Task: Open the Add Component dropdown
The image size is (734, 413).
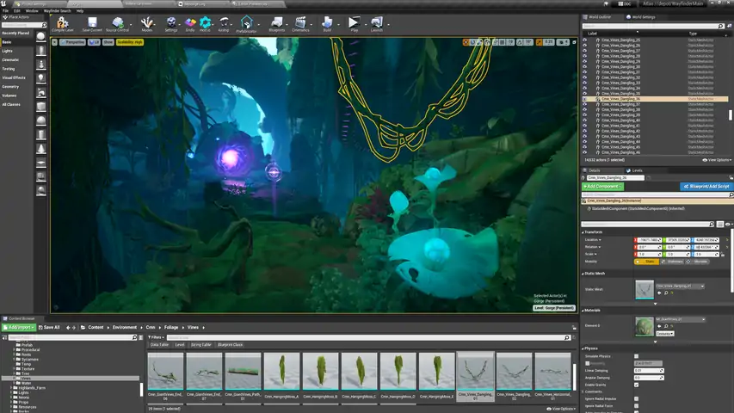Action: pyautogui.click(x=602, y=186)
